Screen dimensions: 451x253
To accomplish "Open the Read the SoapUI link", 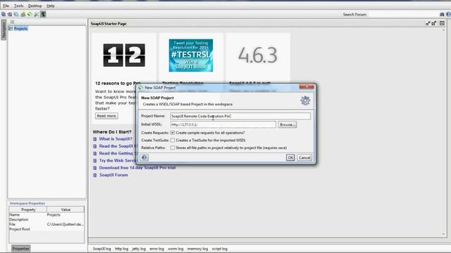I will 117,146.
